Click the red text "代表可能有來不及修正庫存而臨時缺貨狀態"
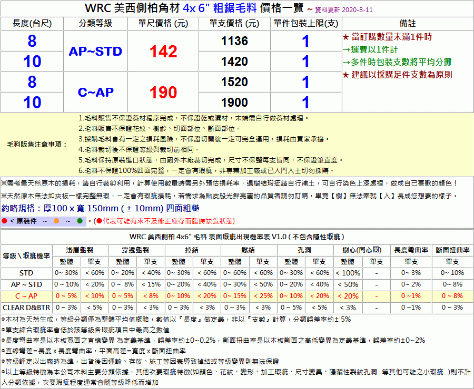 click(168, 221)
